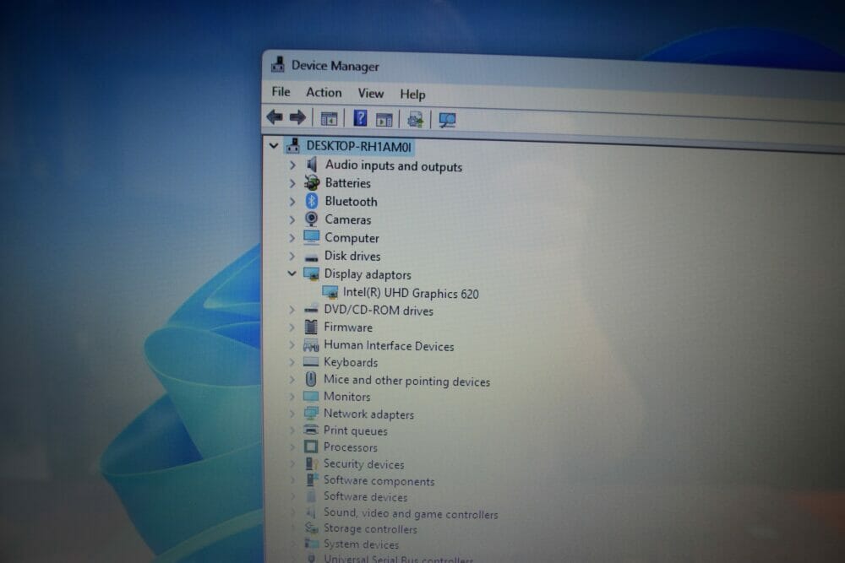Click the Keyboards icon
Viewport: 845px width, 563px height.
[x=311, y=362]
